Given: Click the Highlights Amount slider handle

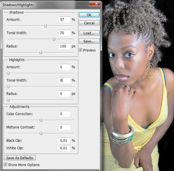Looking at the screenshot, I should point(8,73).
